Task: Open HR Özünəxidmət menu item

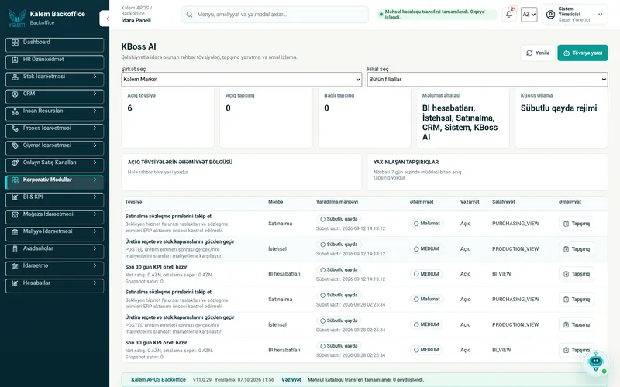Action: tap(54, 62)
